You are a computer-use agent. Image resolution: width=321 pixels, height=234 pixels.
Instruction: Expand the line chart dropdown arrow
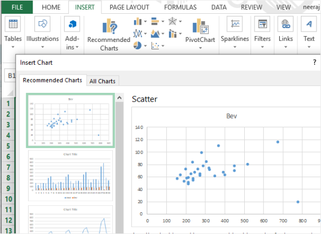(x=146, y=33)
